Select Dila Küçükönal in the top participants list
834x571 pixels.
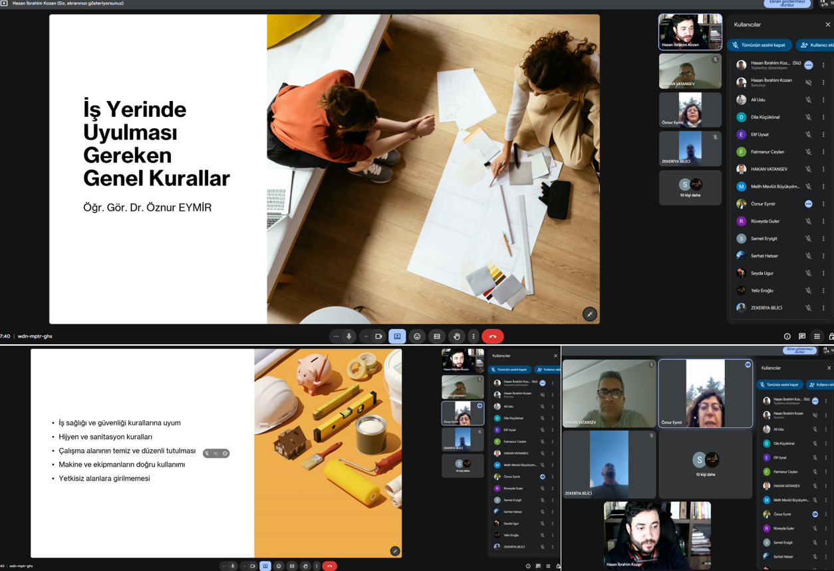tap(765, 117)
